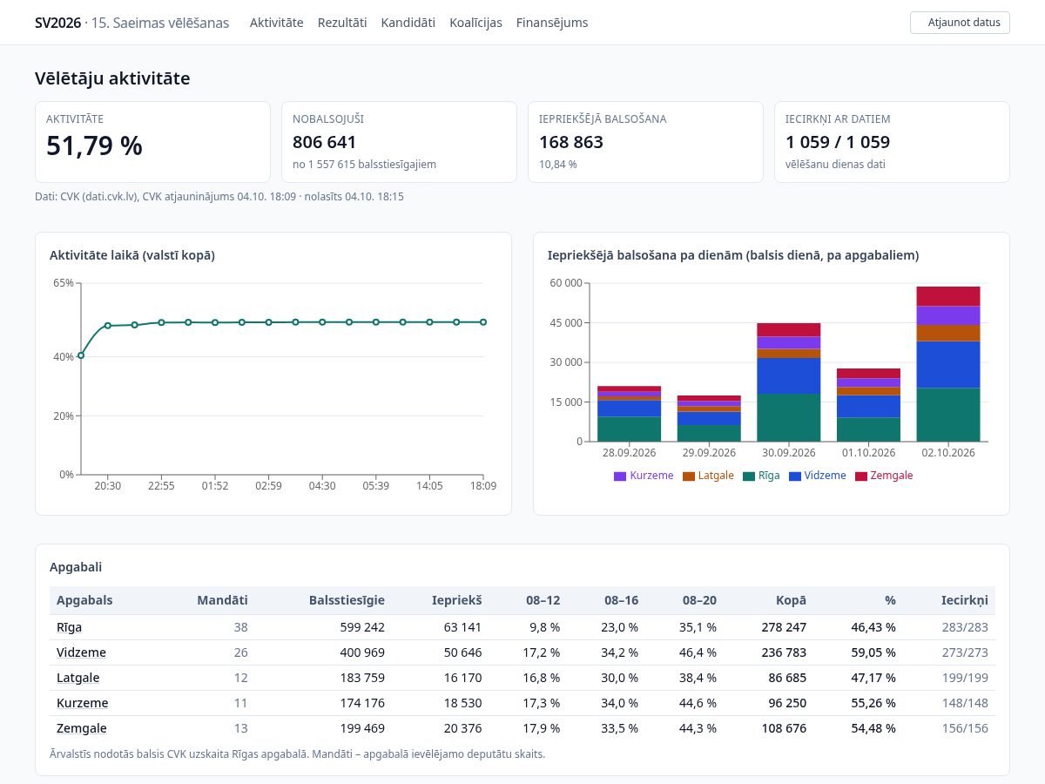
Task: Click the Atjaunot datus button
Action: [x=960, y=23]
